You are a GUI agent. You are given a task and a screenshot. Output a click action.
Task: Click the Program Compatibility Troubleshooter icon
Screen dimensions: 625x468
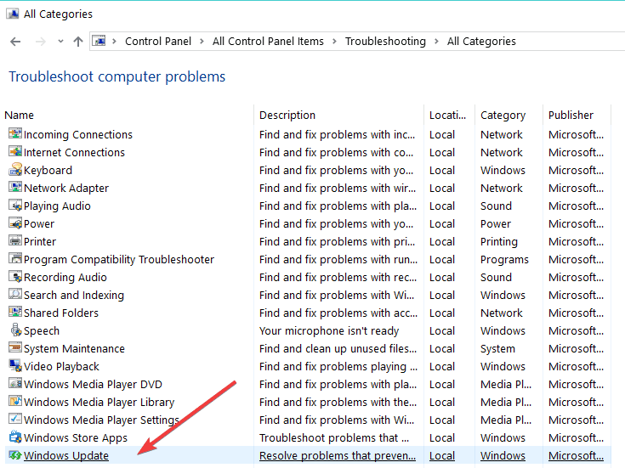coord(15,258)
